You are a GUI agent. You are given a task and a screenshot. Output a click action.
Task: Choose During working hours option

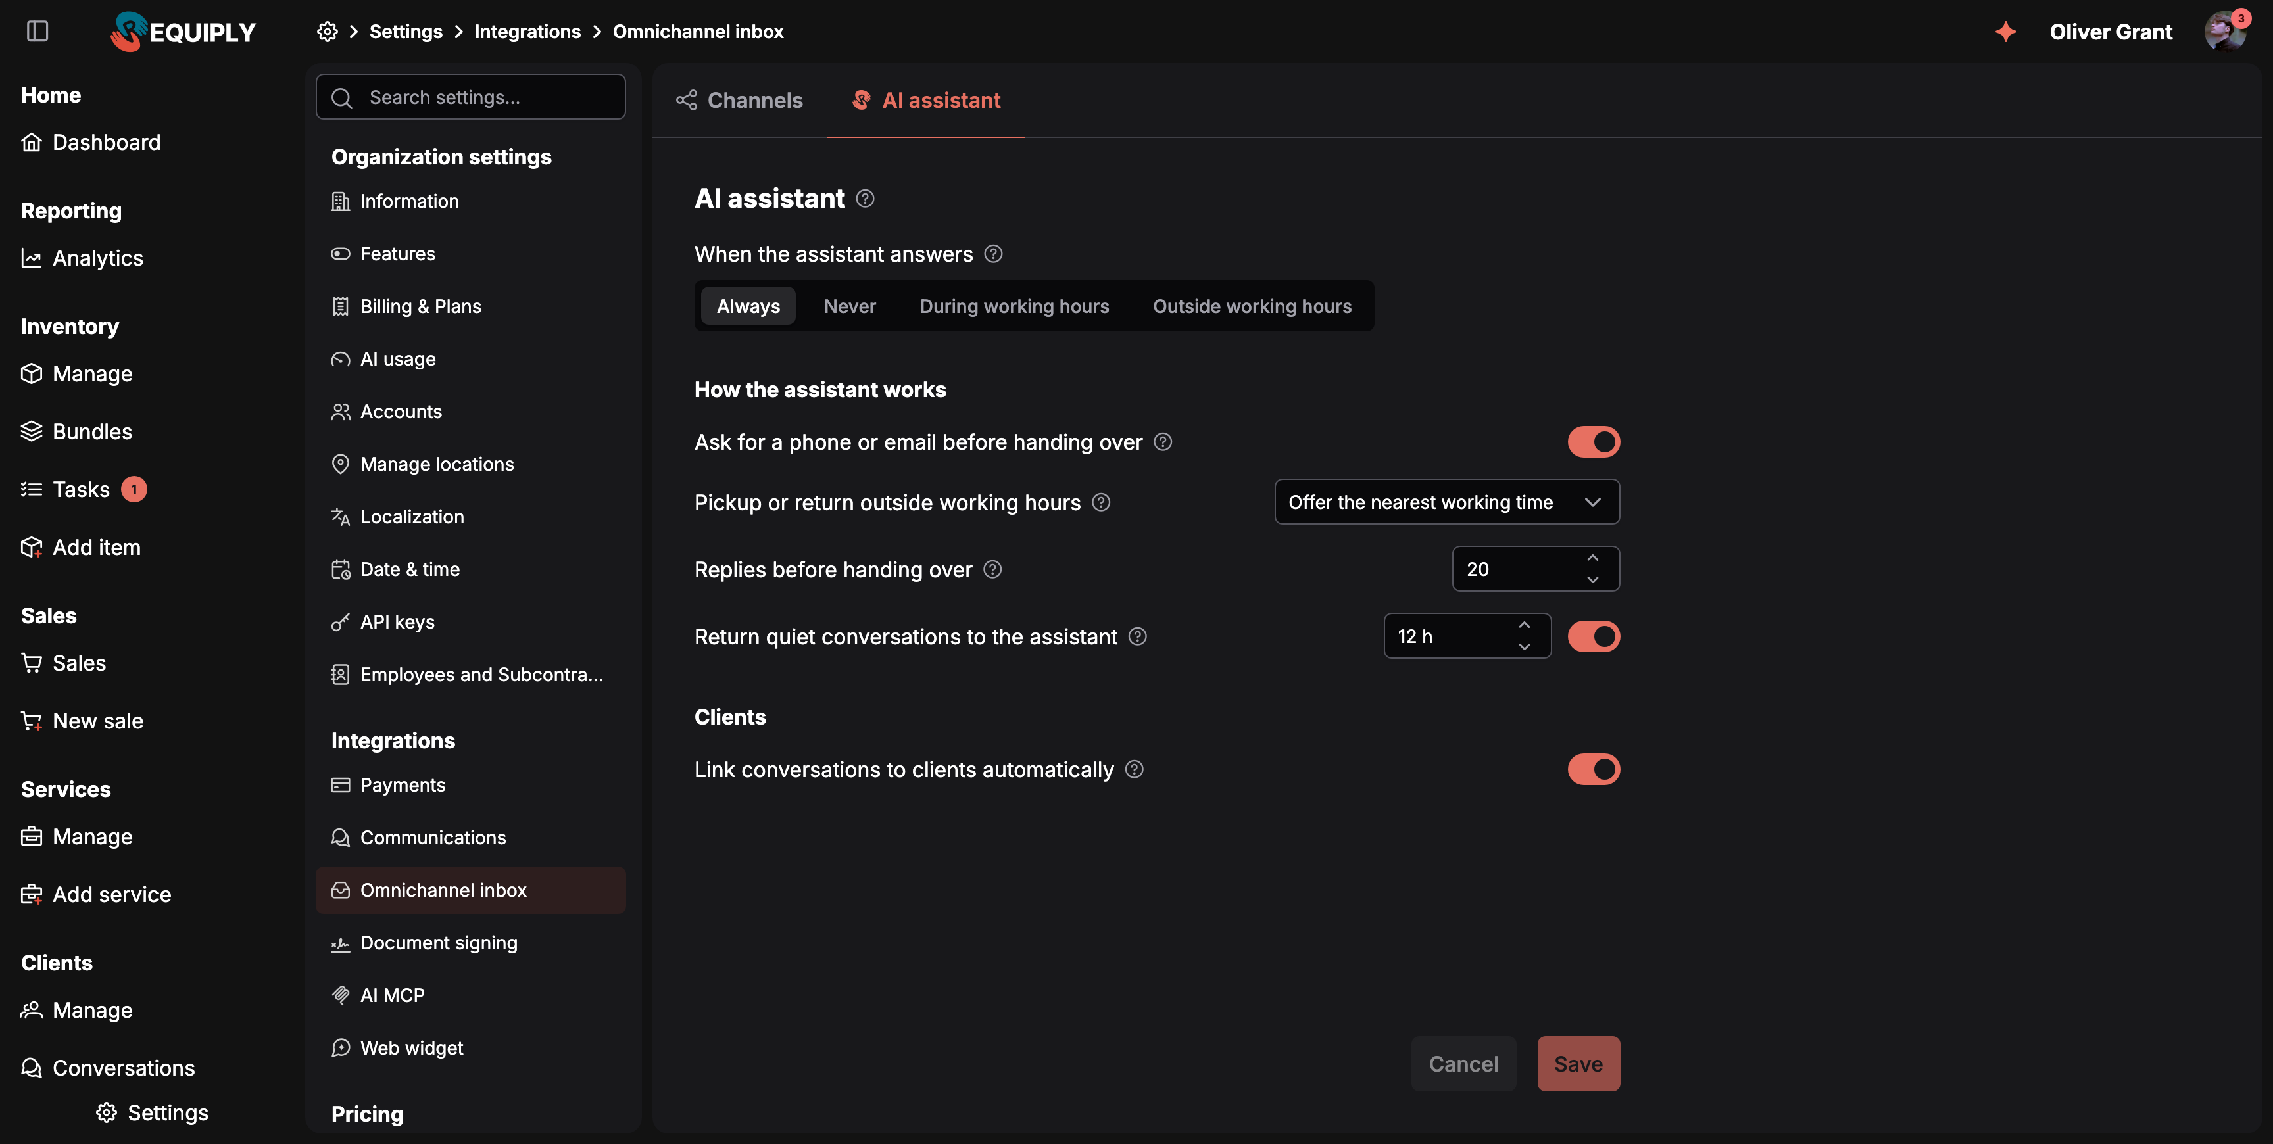pos(1014,306)
